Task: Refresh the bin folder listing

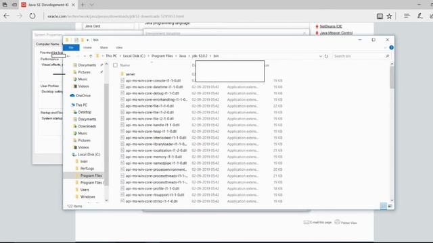Action: (326, 56)
